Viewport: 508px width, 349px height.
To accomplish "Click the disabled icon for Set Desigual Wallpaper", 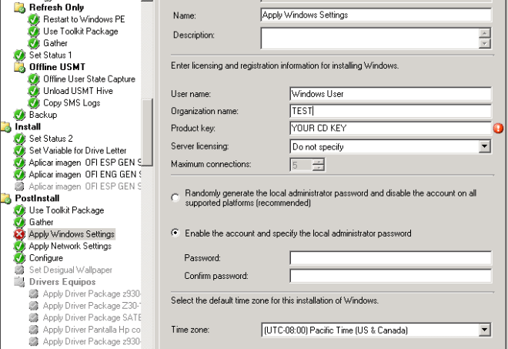I will click(x=19, y=270).
